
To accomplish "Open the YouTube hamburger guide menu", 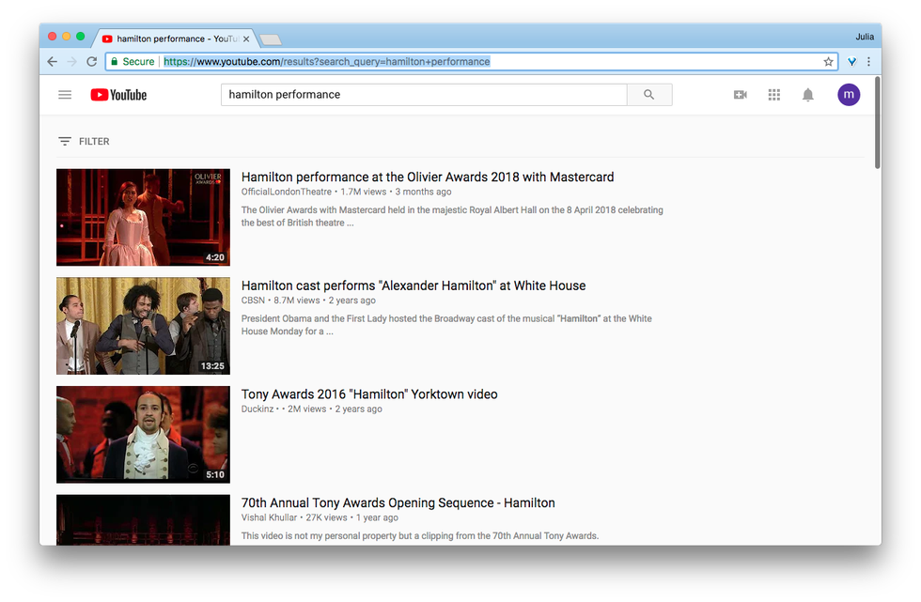I will pyautogui.click(x=65, y=95).
